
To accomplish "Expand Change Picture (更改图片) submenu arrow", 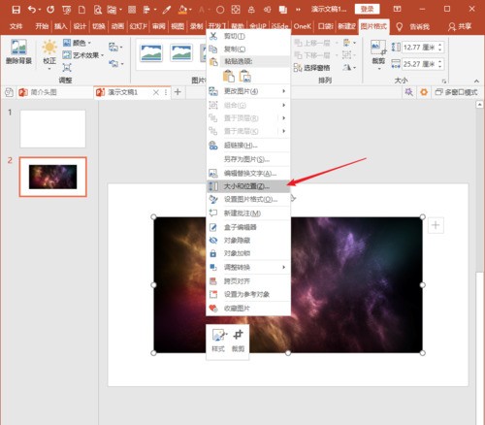I will (283, 91).
